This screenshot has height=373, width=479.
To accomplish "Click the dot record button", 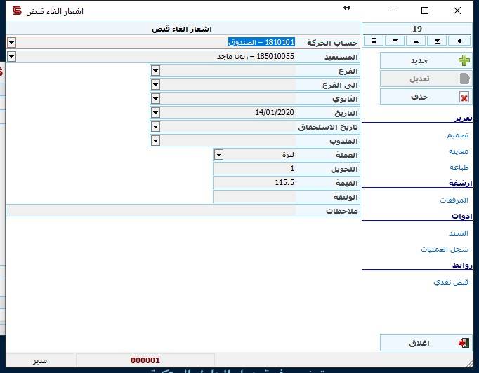I will tap(459, 41).
